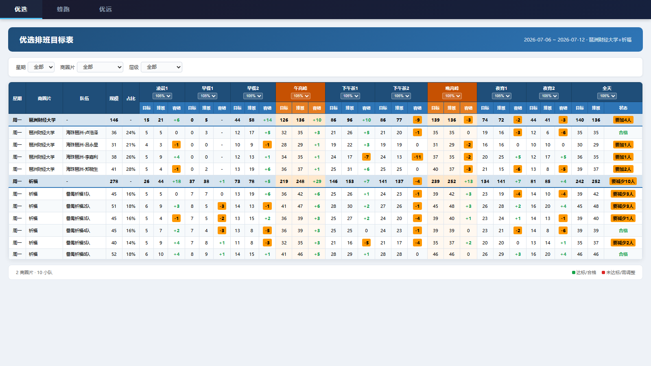Click the 队伍 column header
651x366 pixels.
pos(84,98)
